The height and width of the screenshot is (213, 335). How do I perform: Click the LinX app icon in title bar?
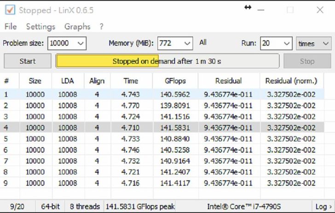coord(9,10)
